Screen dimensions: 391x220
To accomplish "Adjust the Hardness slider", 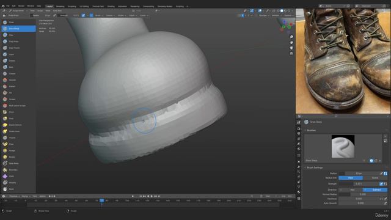I will [x=359, y=199].
